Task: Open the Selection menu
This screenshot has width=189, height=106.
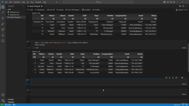Action: coord(17,2)
